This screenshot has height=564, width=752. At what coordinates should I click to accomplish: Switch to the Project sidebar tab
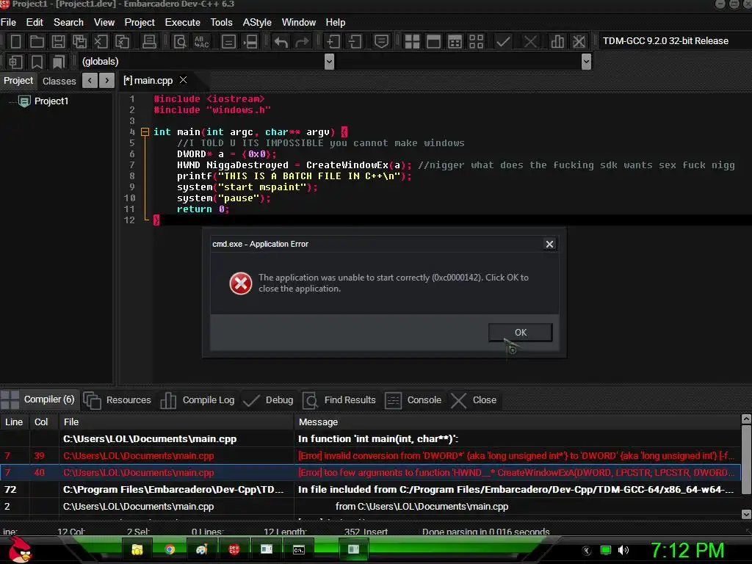pyautogui.click(x=18, y=81)
